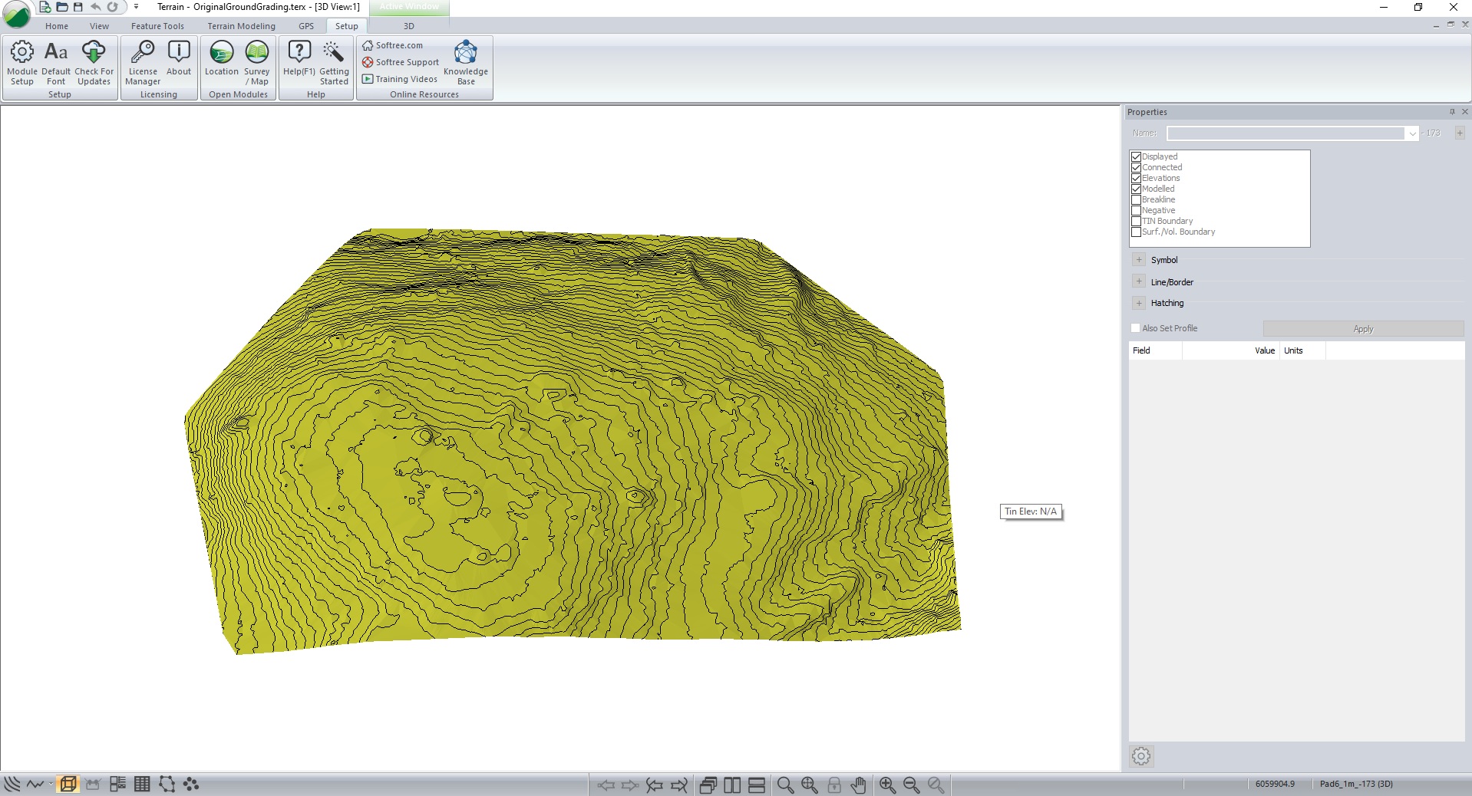Viewport: 1472px width, 796px height.
Task: Open the Survey / Map module
Action: click(257, 63)
